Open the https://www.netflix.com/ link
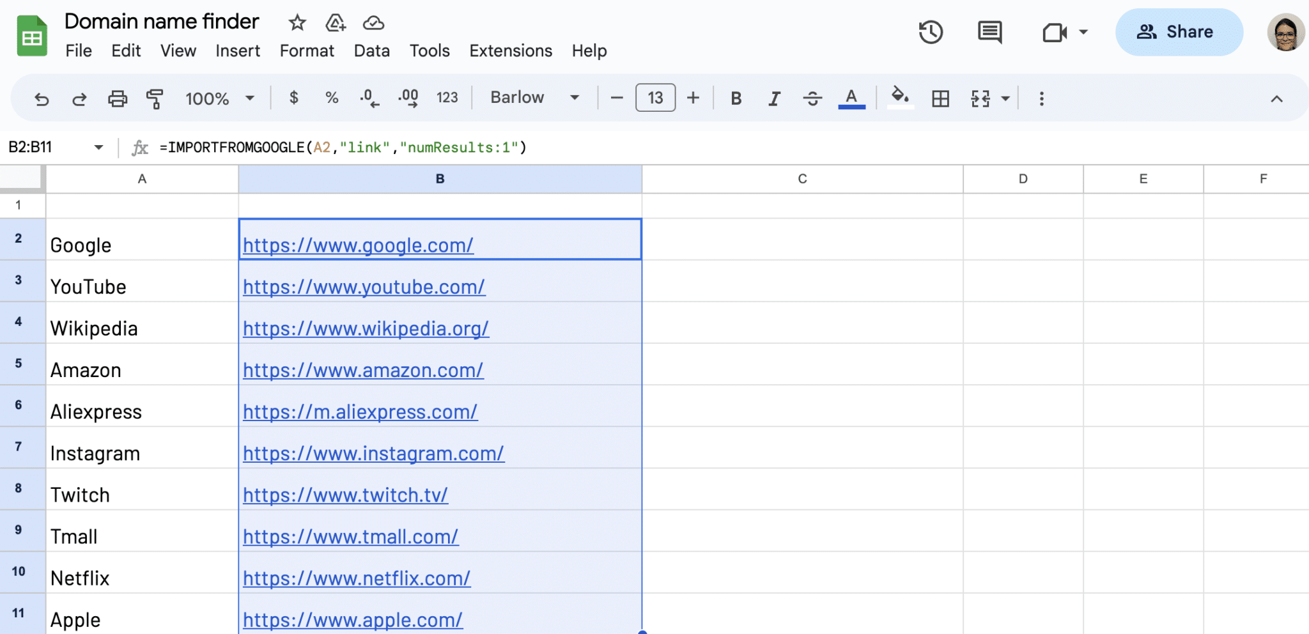1309x634 pixels. click(x=356, y=578)
